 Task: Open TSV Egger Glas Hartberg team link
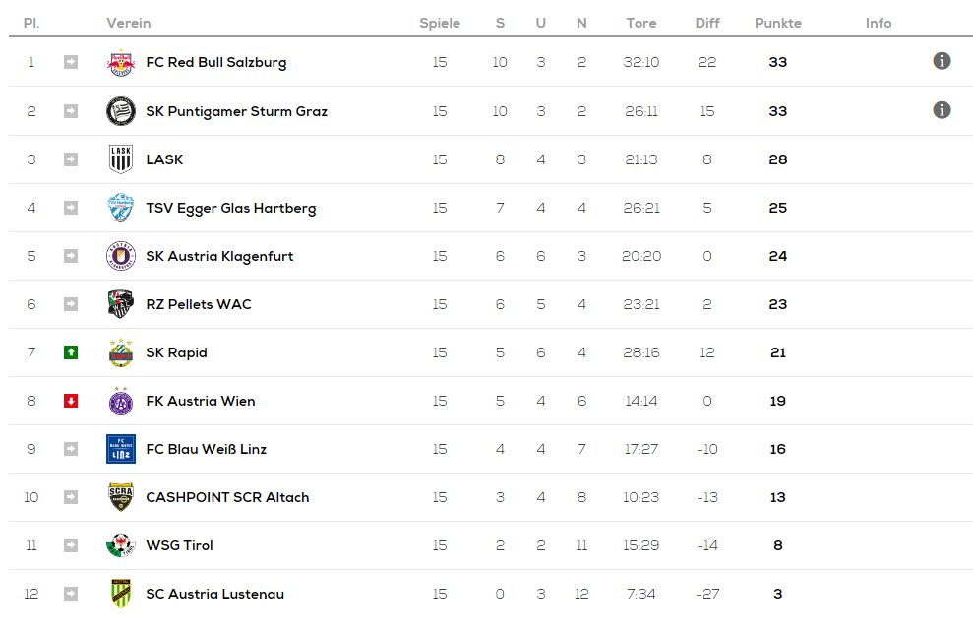click(x=230, y=208)
